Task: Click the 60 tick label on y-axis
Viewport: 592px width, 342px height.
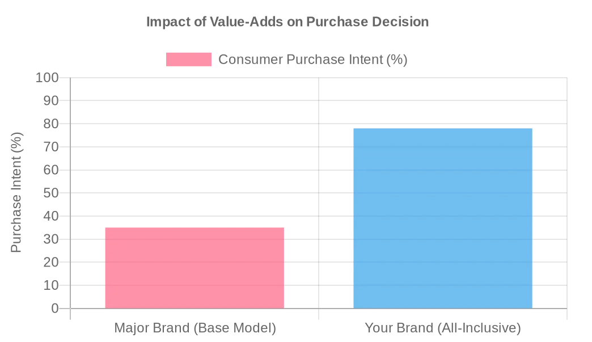Action: pyautogui.click(x=51, y=170)
